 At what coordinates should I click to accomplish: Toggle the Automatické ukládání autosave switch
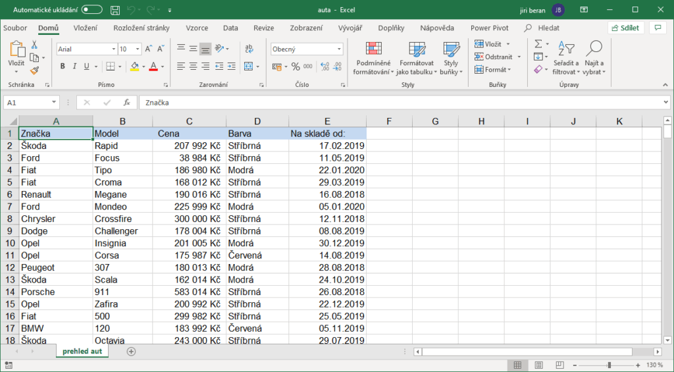[x=91, y=10]
